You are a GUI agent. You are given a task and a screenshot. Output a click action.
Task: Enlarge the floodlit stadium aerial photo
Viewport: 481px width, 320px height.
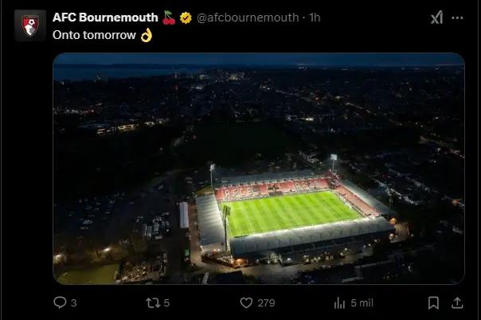pyautogui.click(x=258, y=169)
